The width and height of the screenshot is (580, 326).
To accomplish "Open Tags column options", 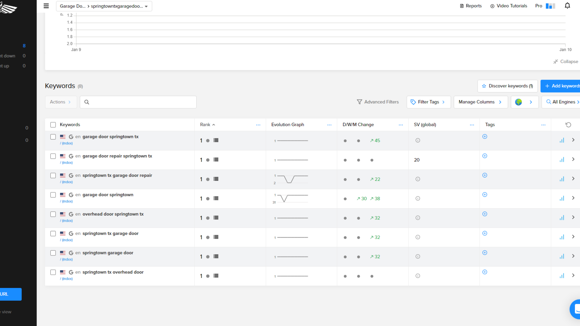I will (543, 125).
